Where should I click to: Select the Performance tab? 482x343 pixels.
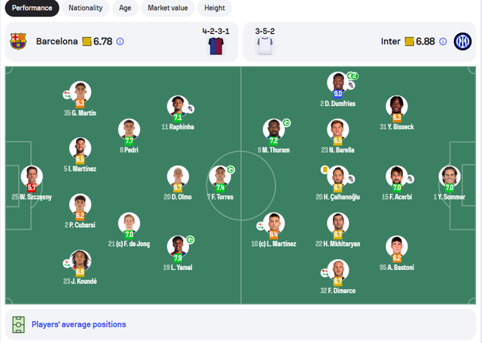pos(32,8)
